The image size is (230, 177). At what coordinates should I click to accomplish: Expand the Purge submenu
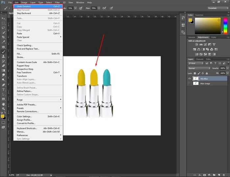click(x=38, y=100)
